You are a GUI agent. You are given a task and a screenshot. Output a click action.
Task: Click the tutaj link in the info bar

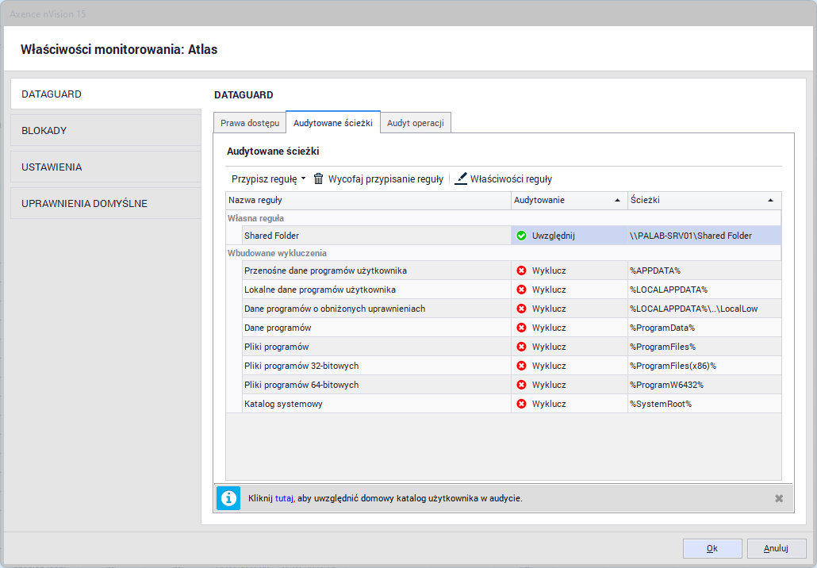point(284,498)
